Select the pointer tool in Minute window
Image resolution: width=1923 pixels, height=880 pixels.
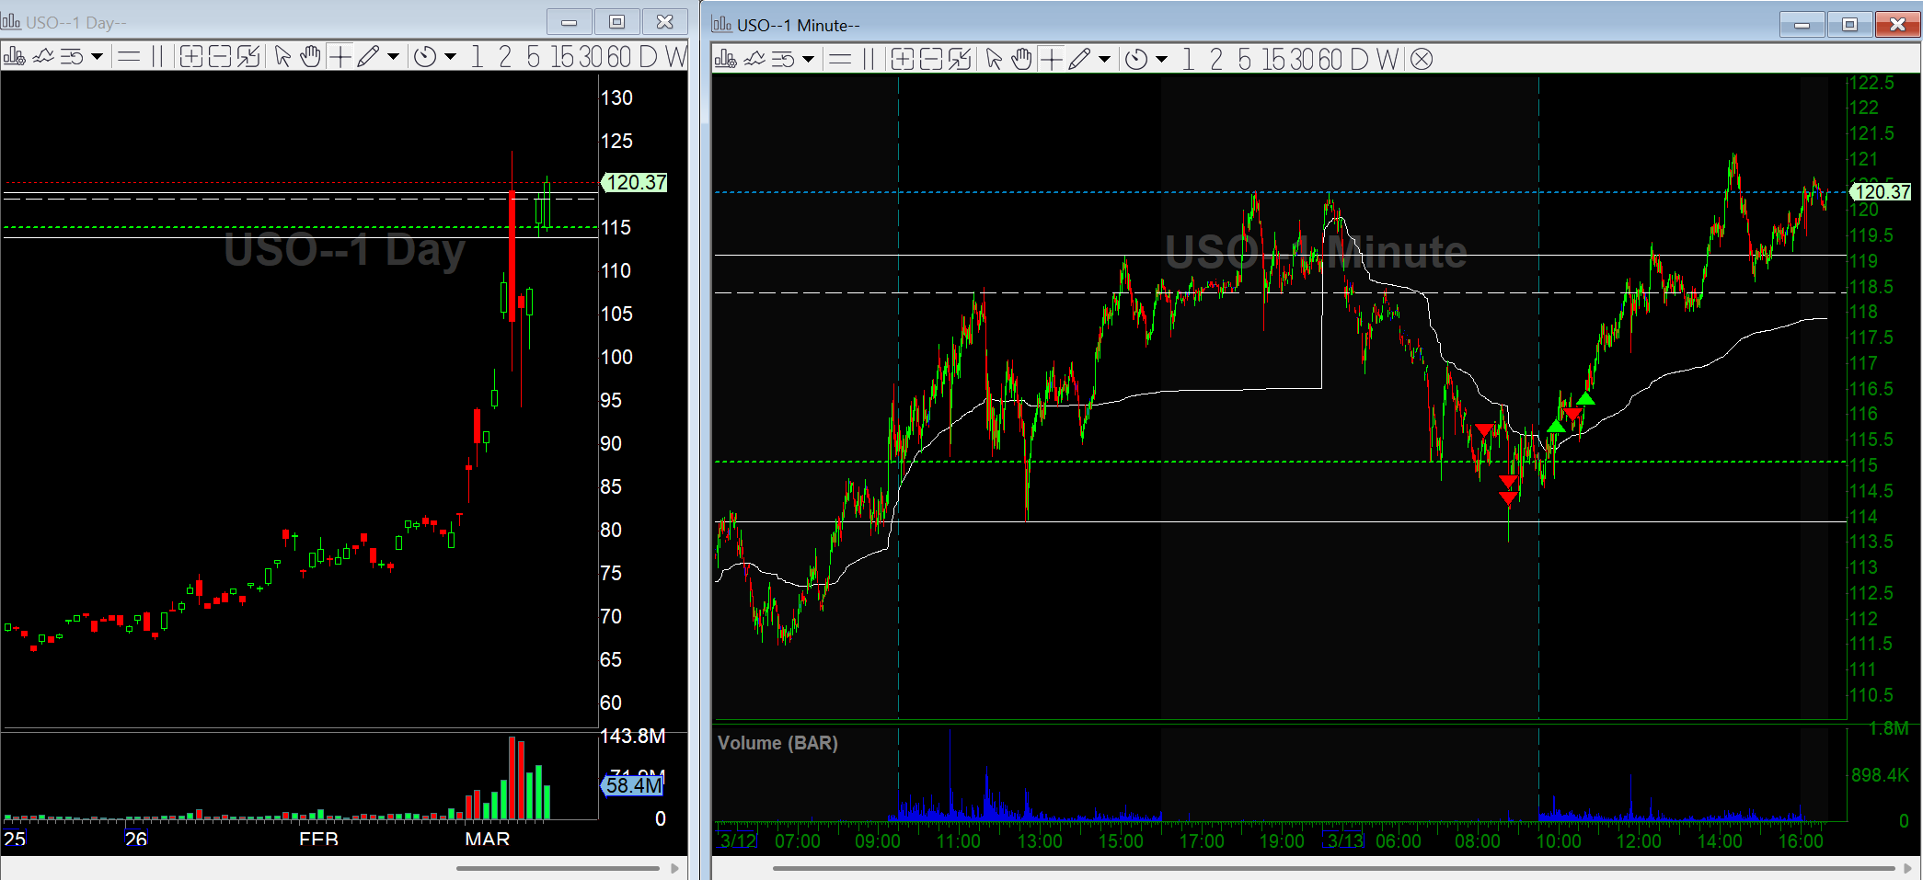click(x=994, y=60)
